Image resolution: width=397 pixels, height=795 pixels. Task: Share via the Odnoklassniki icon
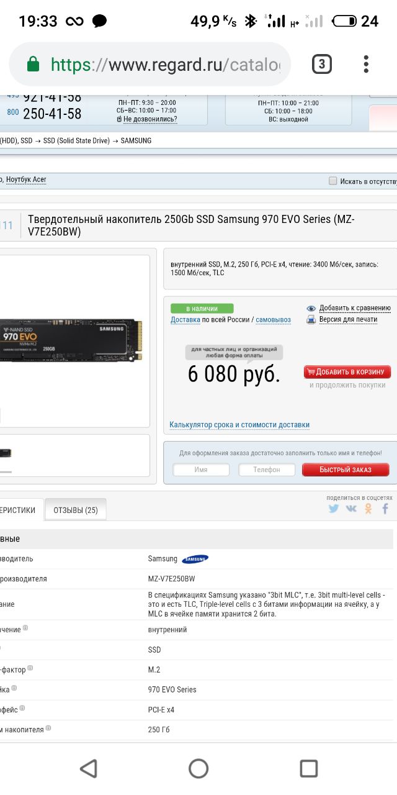tap(368, 509)
